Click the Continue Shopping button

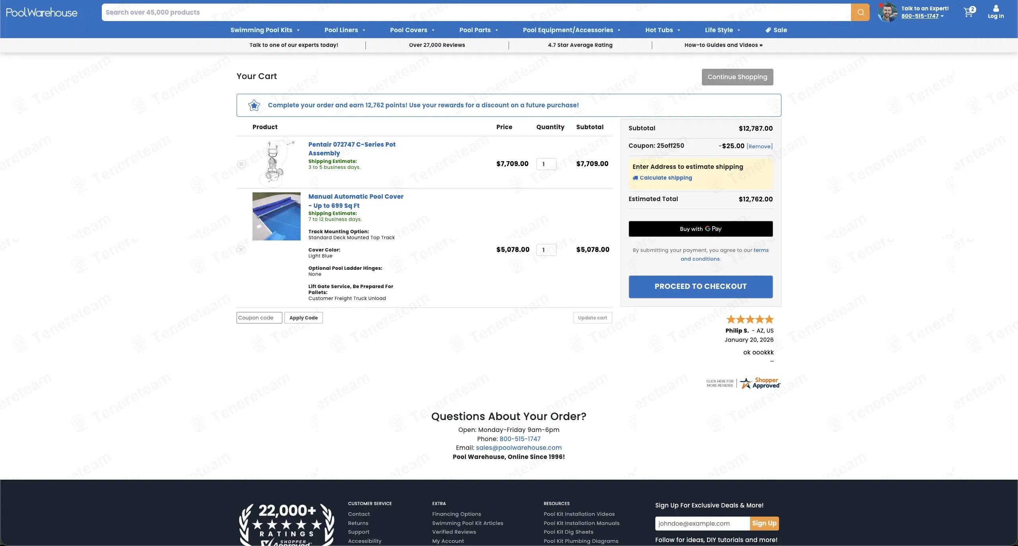pyautogui.click(x=737, y=77)
